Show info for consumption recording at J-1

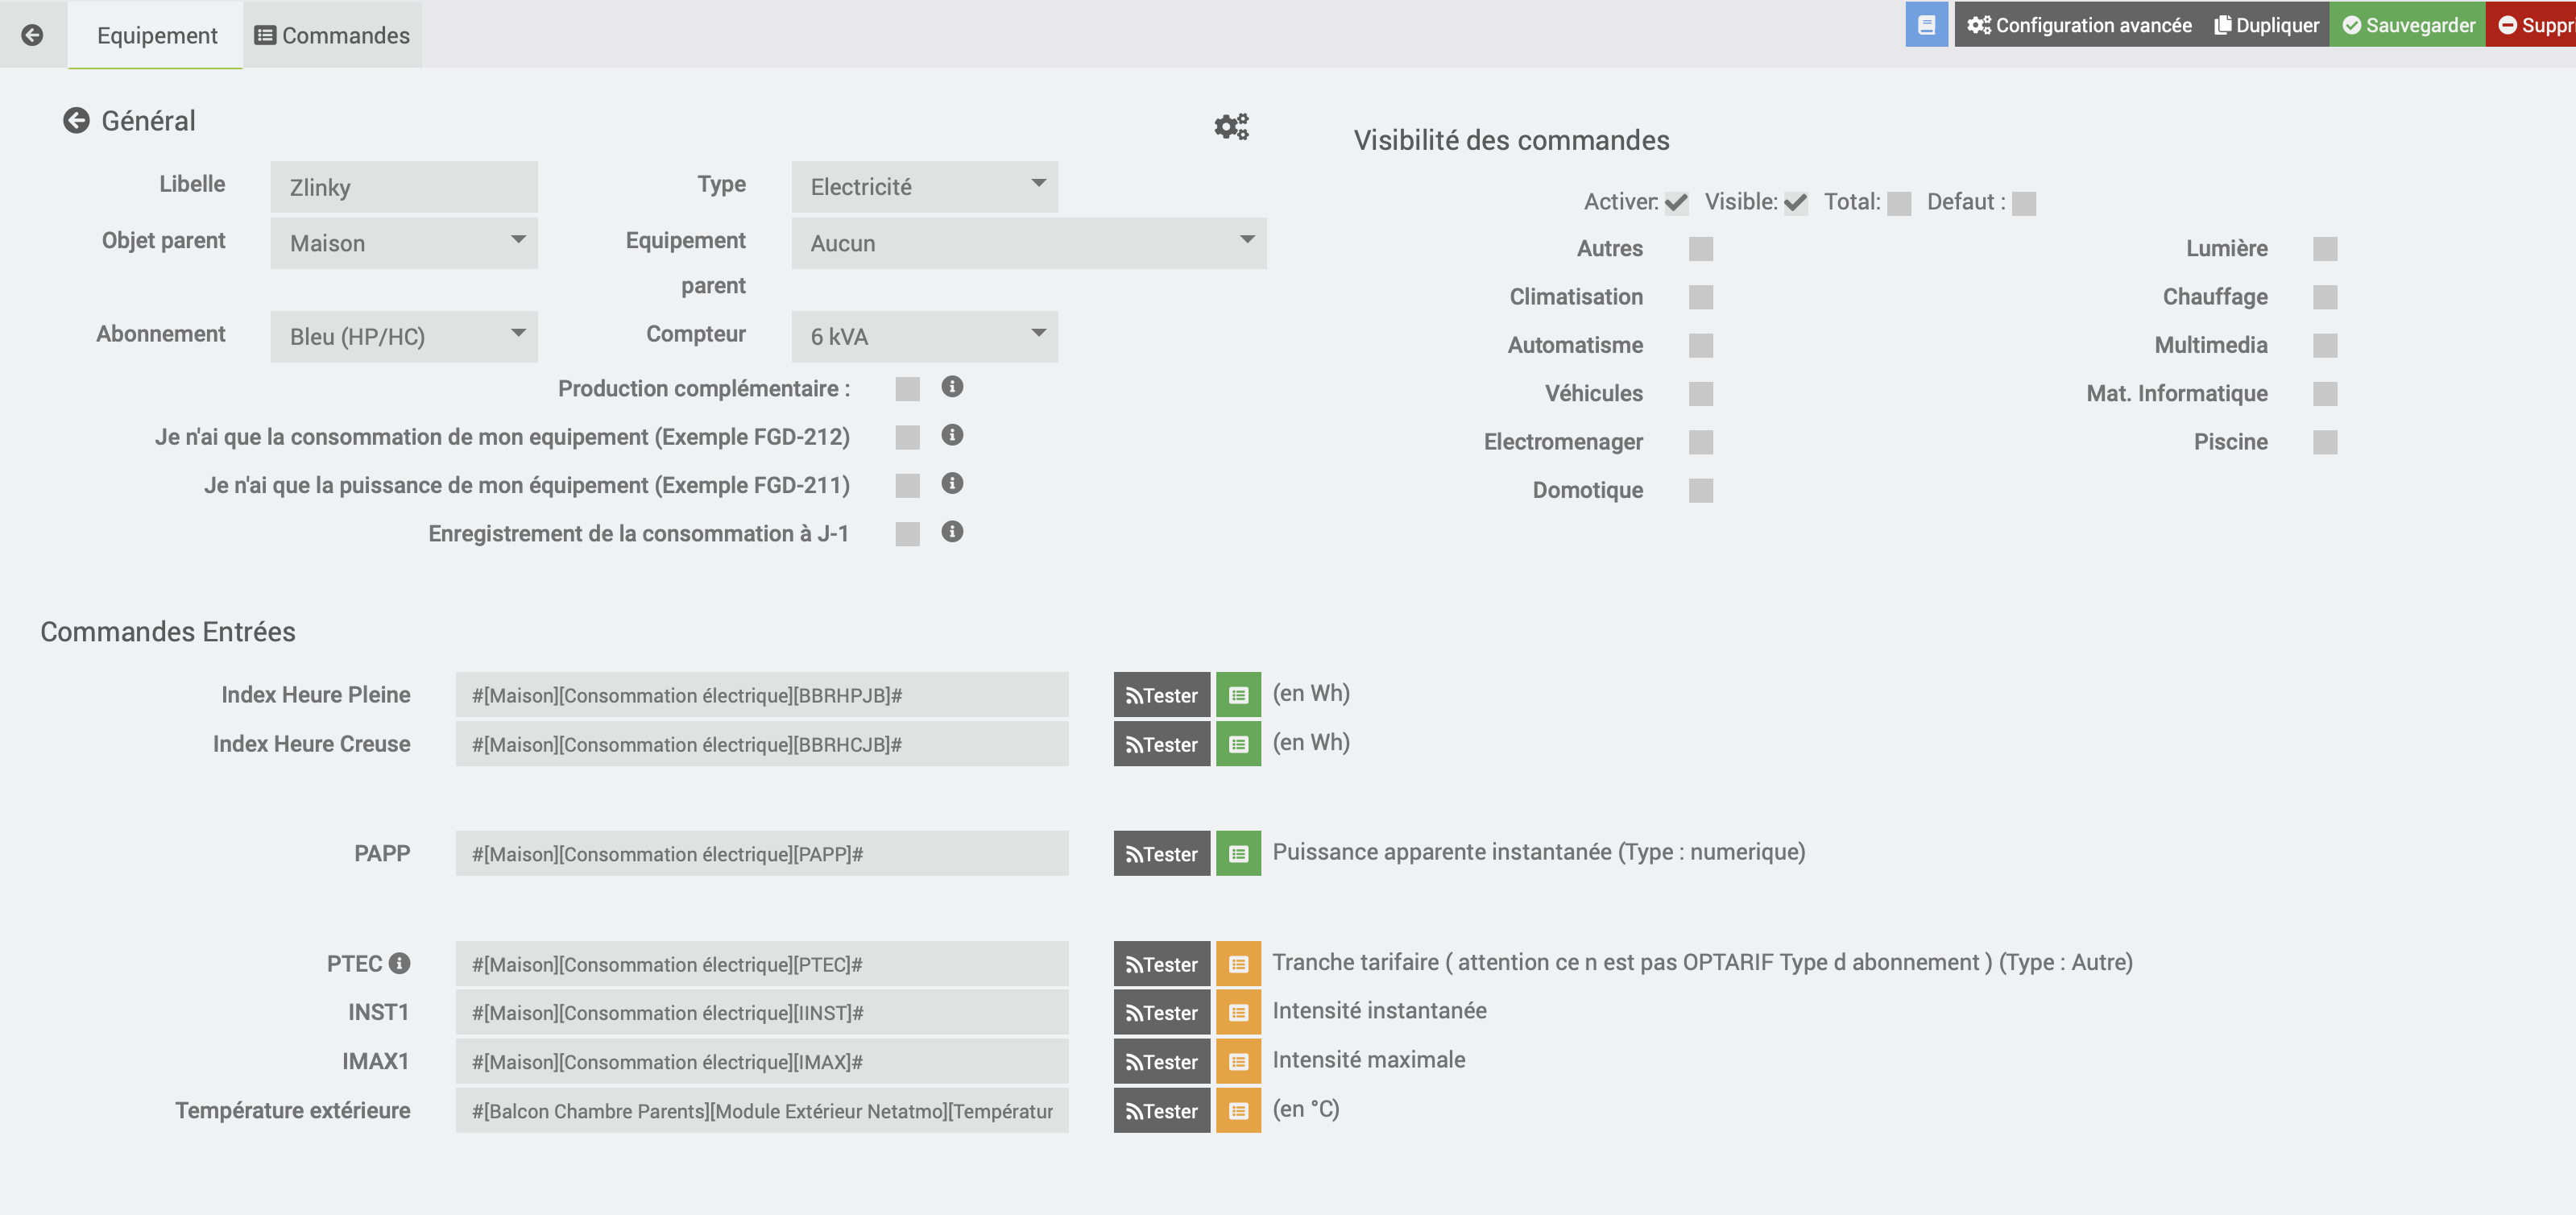(952, 531)
